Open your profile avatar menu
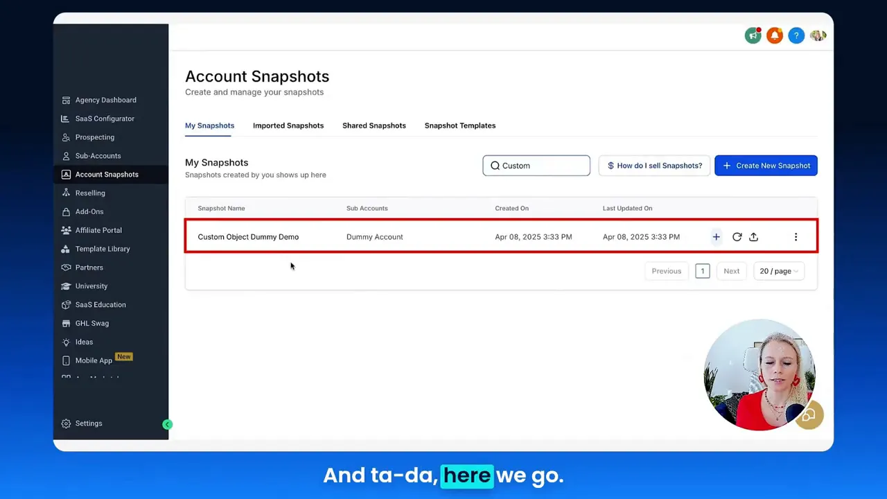The height and width of the screenshot is (499, 887). point(818,35)
